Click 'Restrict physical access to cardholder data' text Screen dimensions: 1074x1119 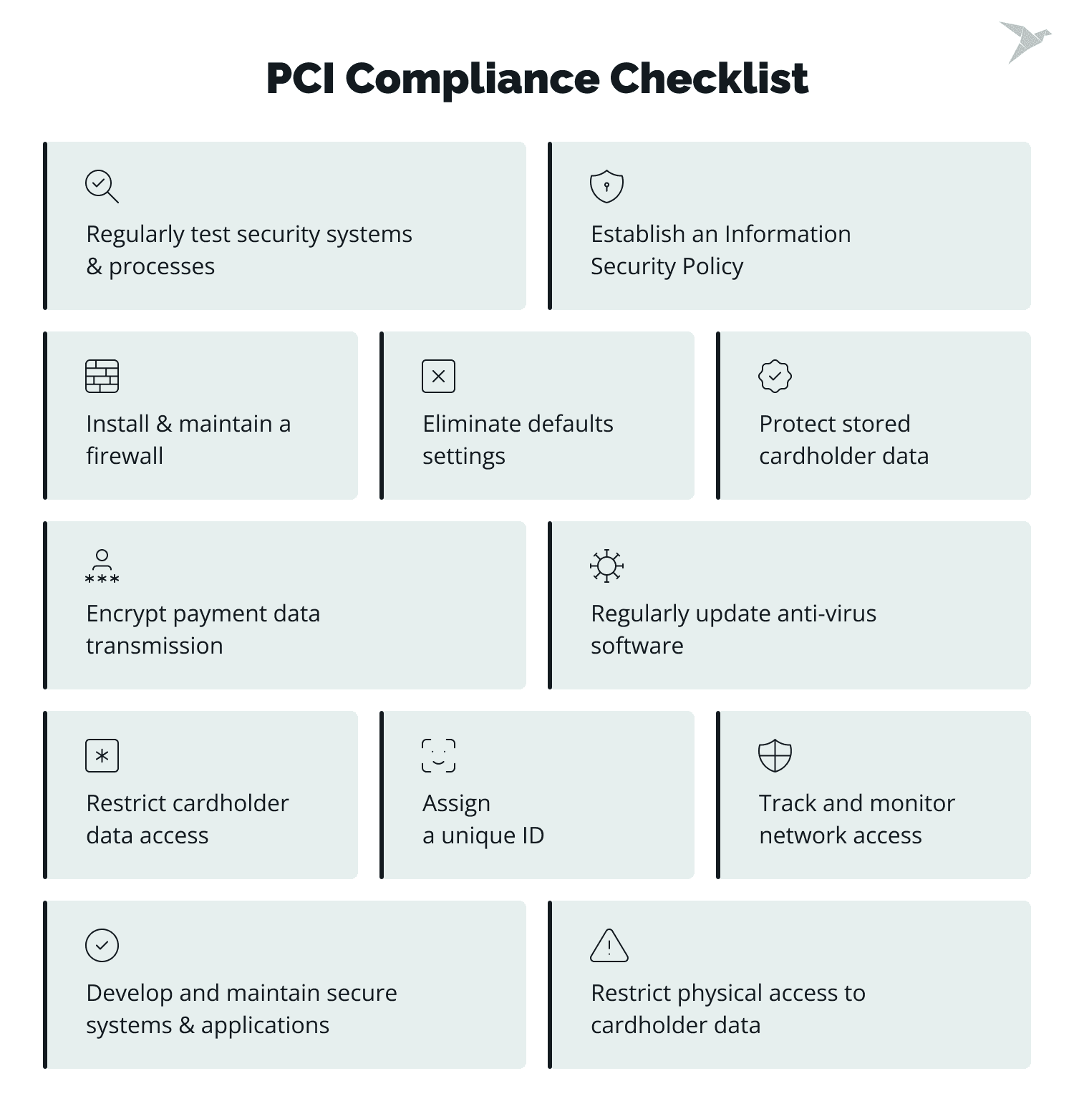tap(727, 1009)
